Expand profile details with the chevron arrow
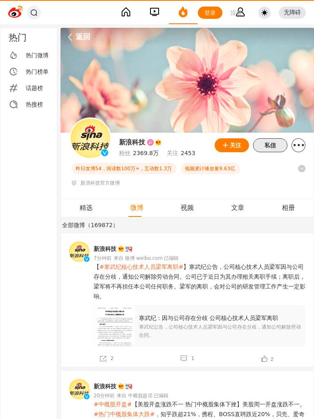Viewport: 314px width, 419px height. tap(301, 169)
